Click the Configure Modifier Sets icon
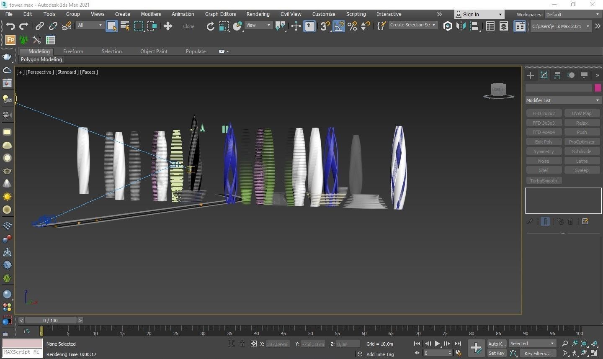The height and width of the screenshot is (359, 603). coord(585,221)
